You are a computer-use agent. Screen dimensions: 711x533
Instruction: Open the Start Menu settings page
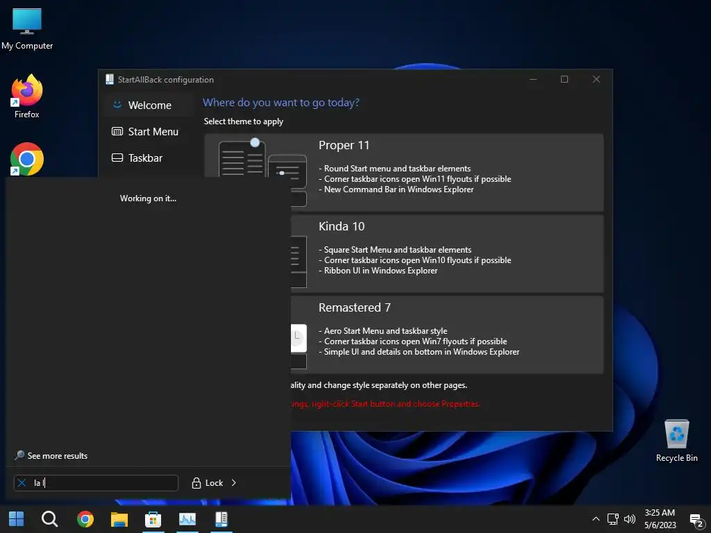click(x=149, y=131)
